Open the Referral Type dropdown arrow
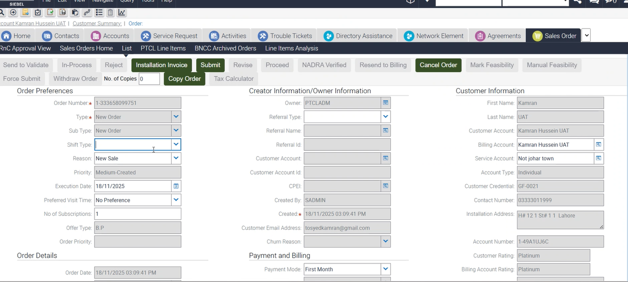The height and width of the screenshot is (282, 628). pyautogui.click(x=385, y=117)
